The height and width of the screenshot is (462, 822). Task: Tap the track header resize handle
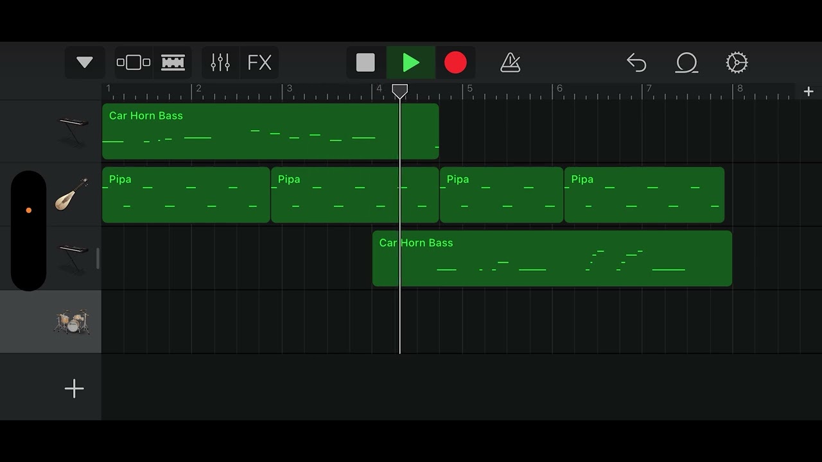[x=98, y=258]
